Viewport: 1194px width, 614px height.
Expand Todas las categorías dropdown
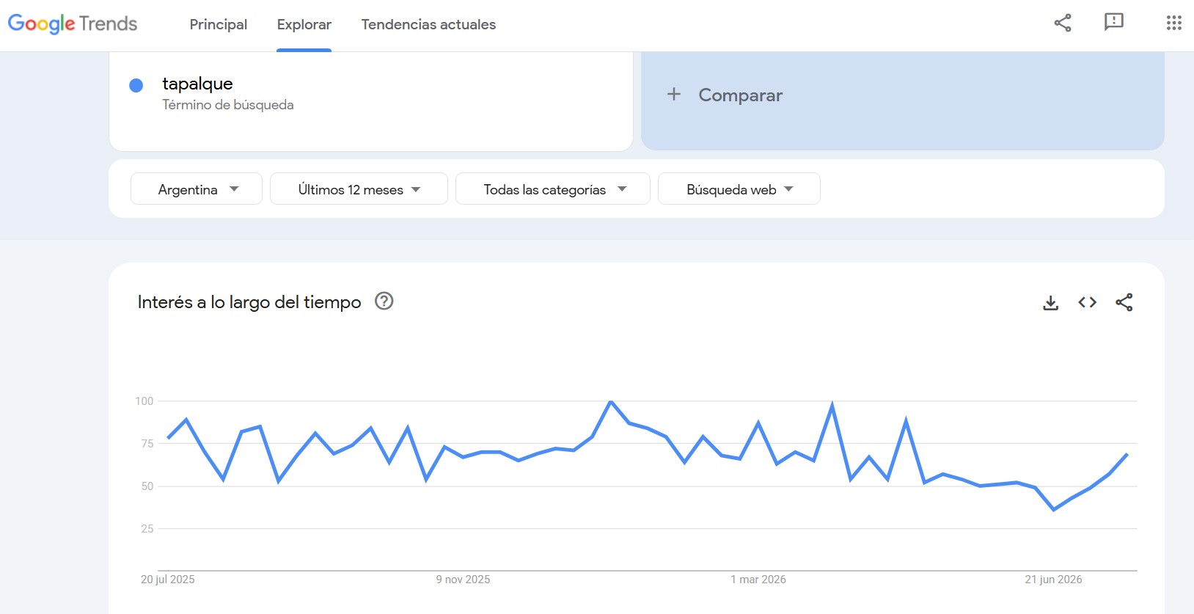553,189
